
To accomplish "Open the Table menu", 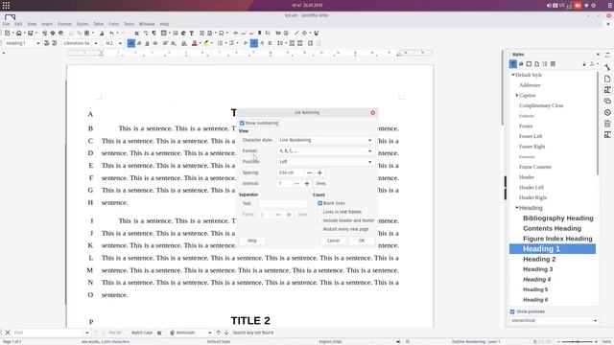I will [x=98, y=24].
